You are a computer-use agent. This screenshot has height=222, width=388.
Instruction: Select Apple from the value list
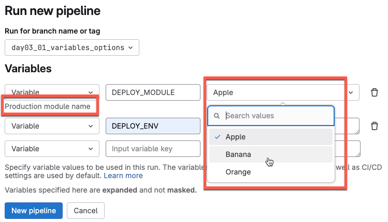(236, 137)
